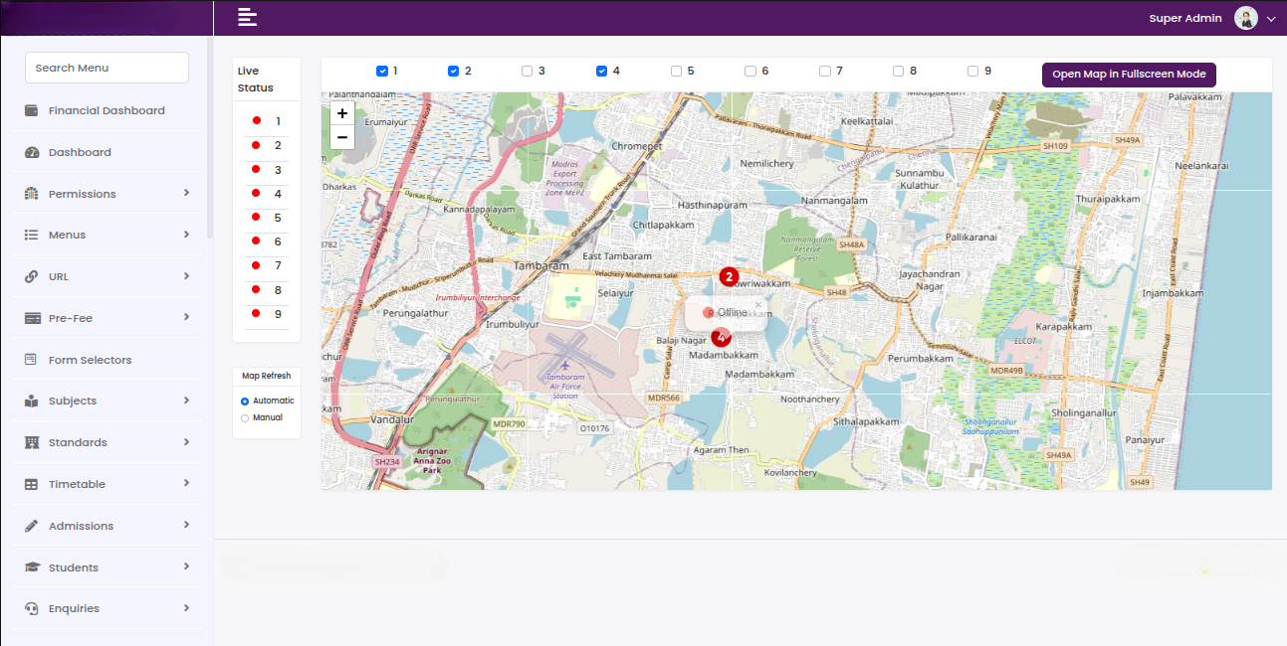Select Automatic map refresh option
Screen dimensions: 1287x646
[x=245, y=402]
